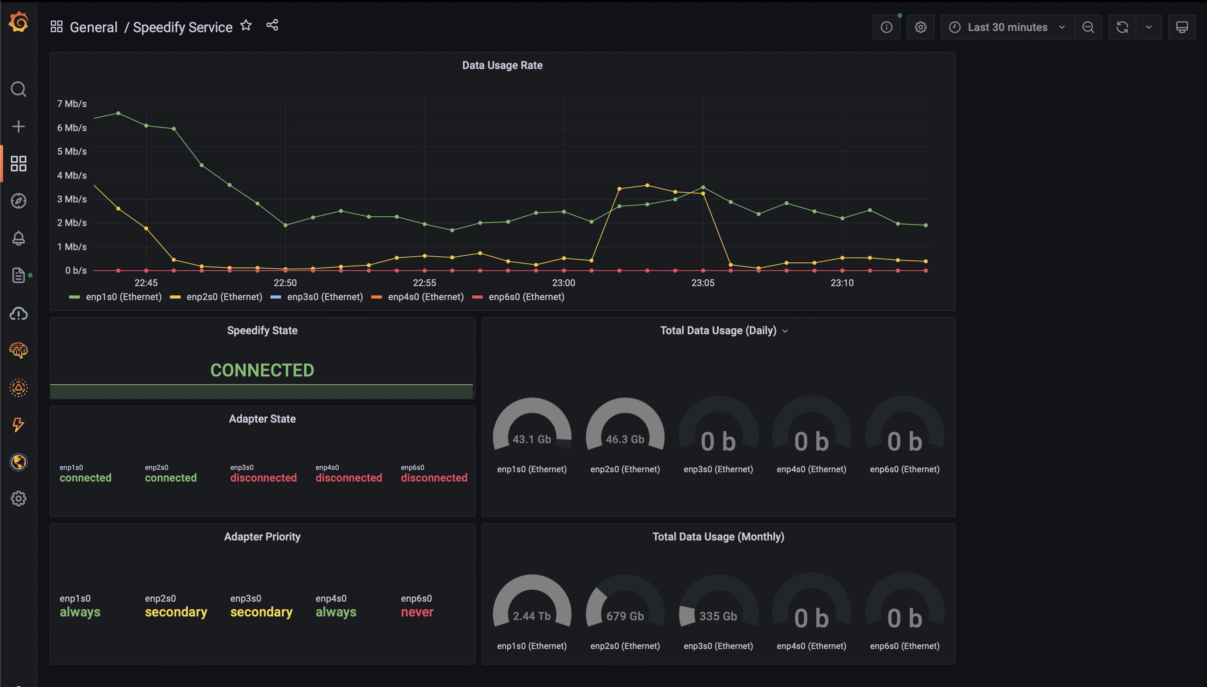1207x687 pixels.
Task: Expand the refresh interval dropdown arrow
Action: click(1148, 28)
